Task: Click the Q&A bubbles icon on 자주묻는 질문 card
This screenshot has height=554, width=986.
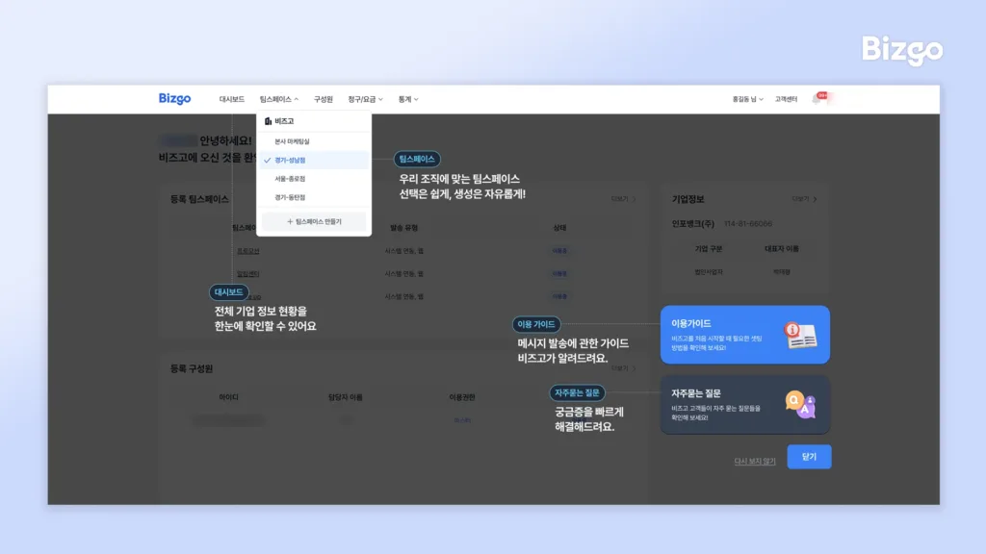Action: [x=800, y=405]
